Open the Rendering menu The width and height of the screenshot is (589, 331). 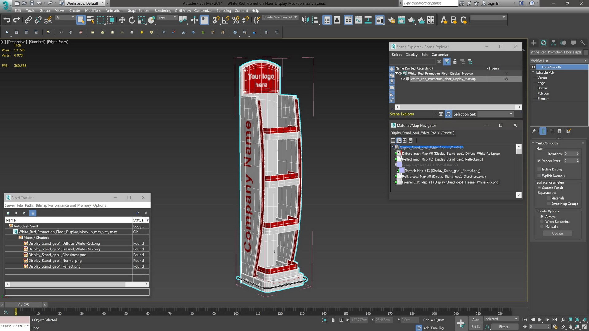click(x=163, y=10)
